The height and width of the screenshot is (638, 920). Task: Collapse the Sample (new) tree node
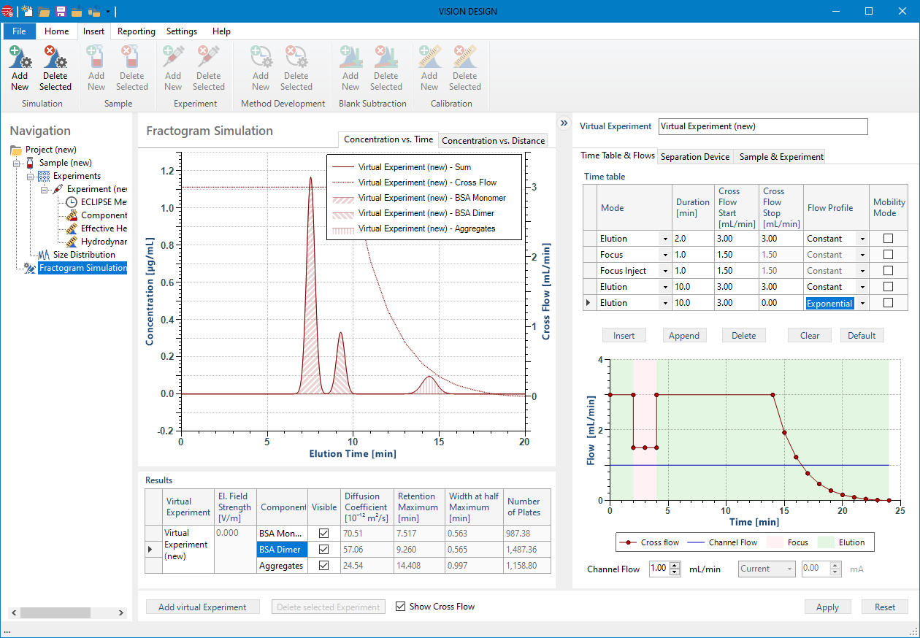tap(18, 163)
